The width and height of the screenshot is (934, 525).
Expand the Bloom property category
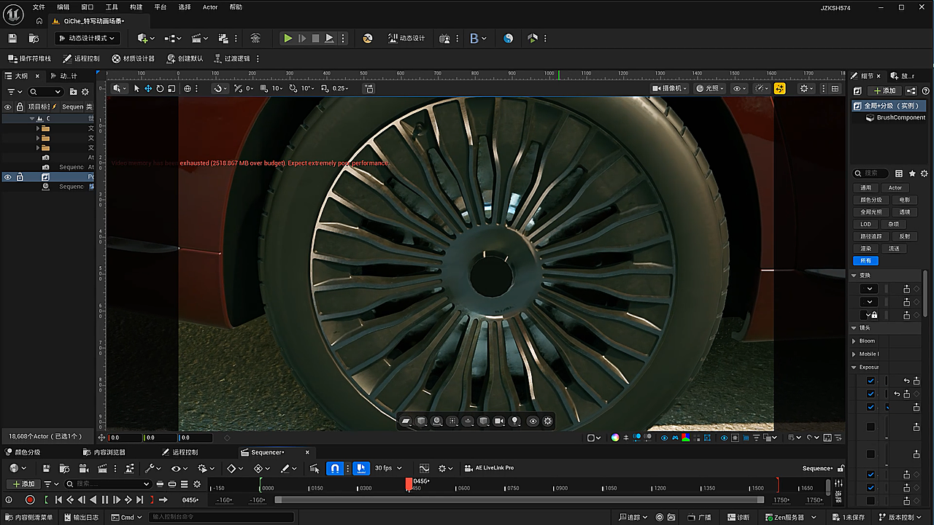point(854,341)
